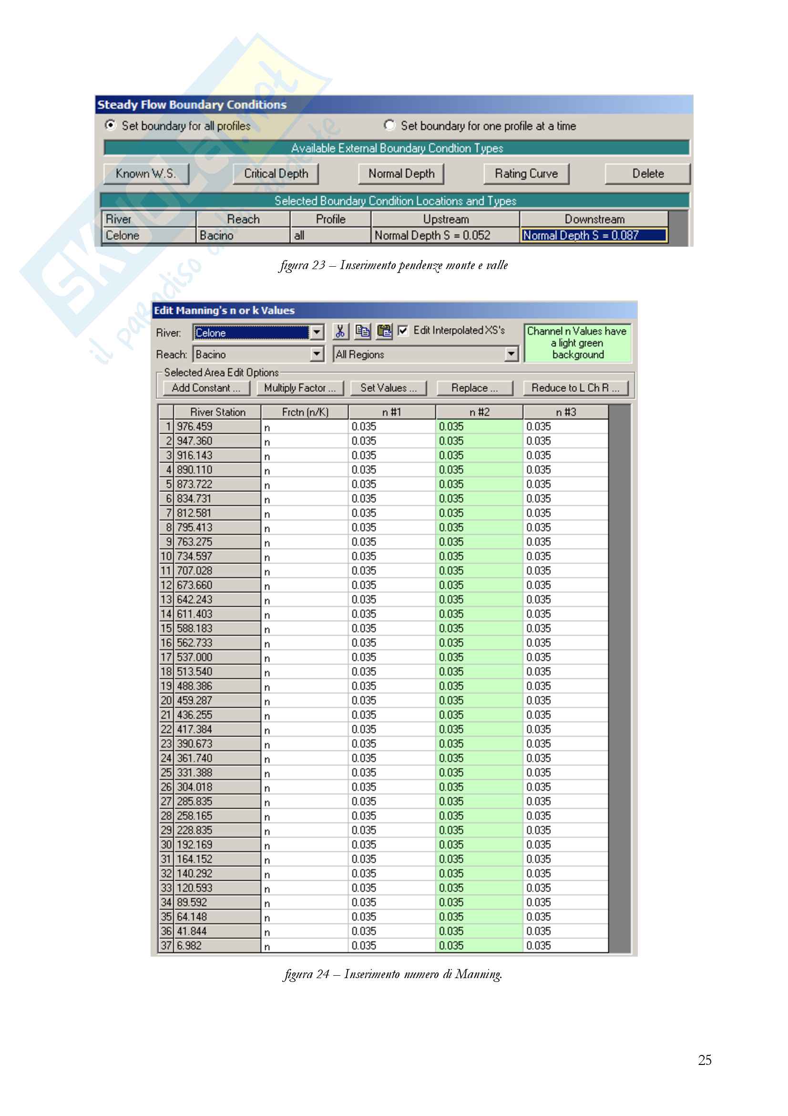Click the Known W.S. button
The height and width of the screenshot is (1116, 788).
coord(146,174)
